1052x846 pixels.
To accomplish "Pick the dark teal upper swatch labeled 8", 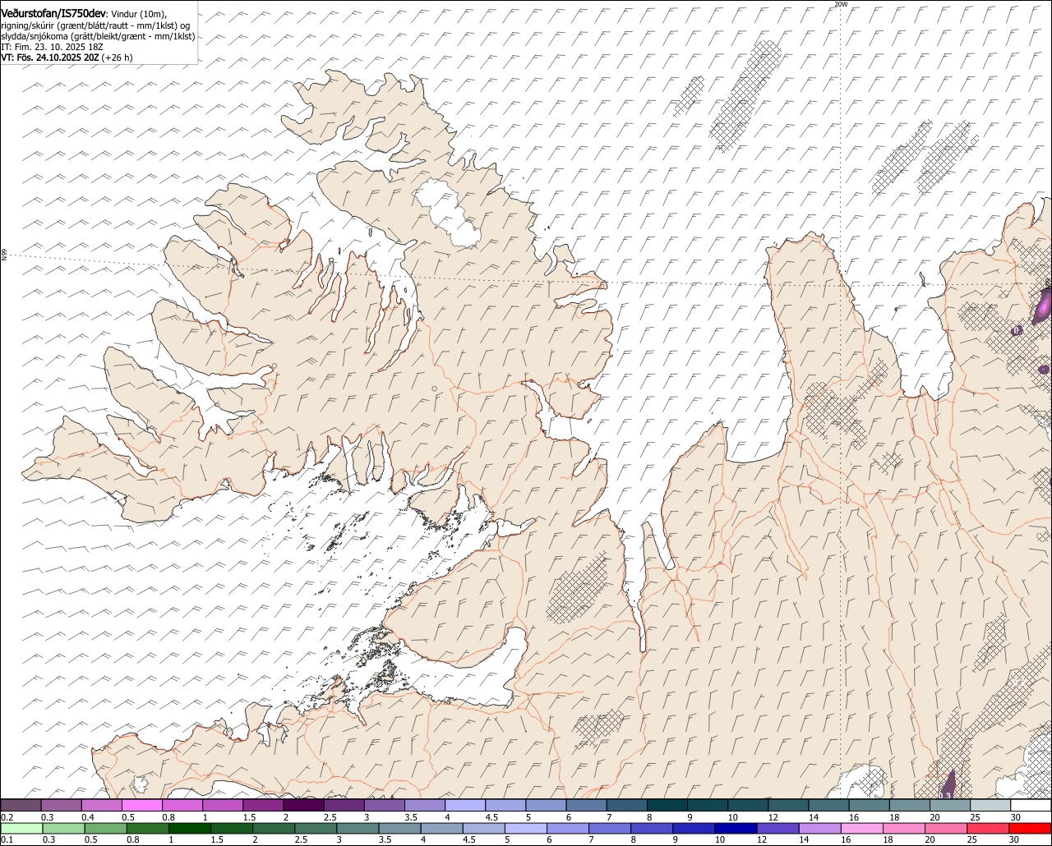I will point(667,805).
